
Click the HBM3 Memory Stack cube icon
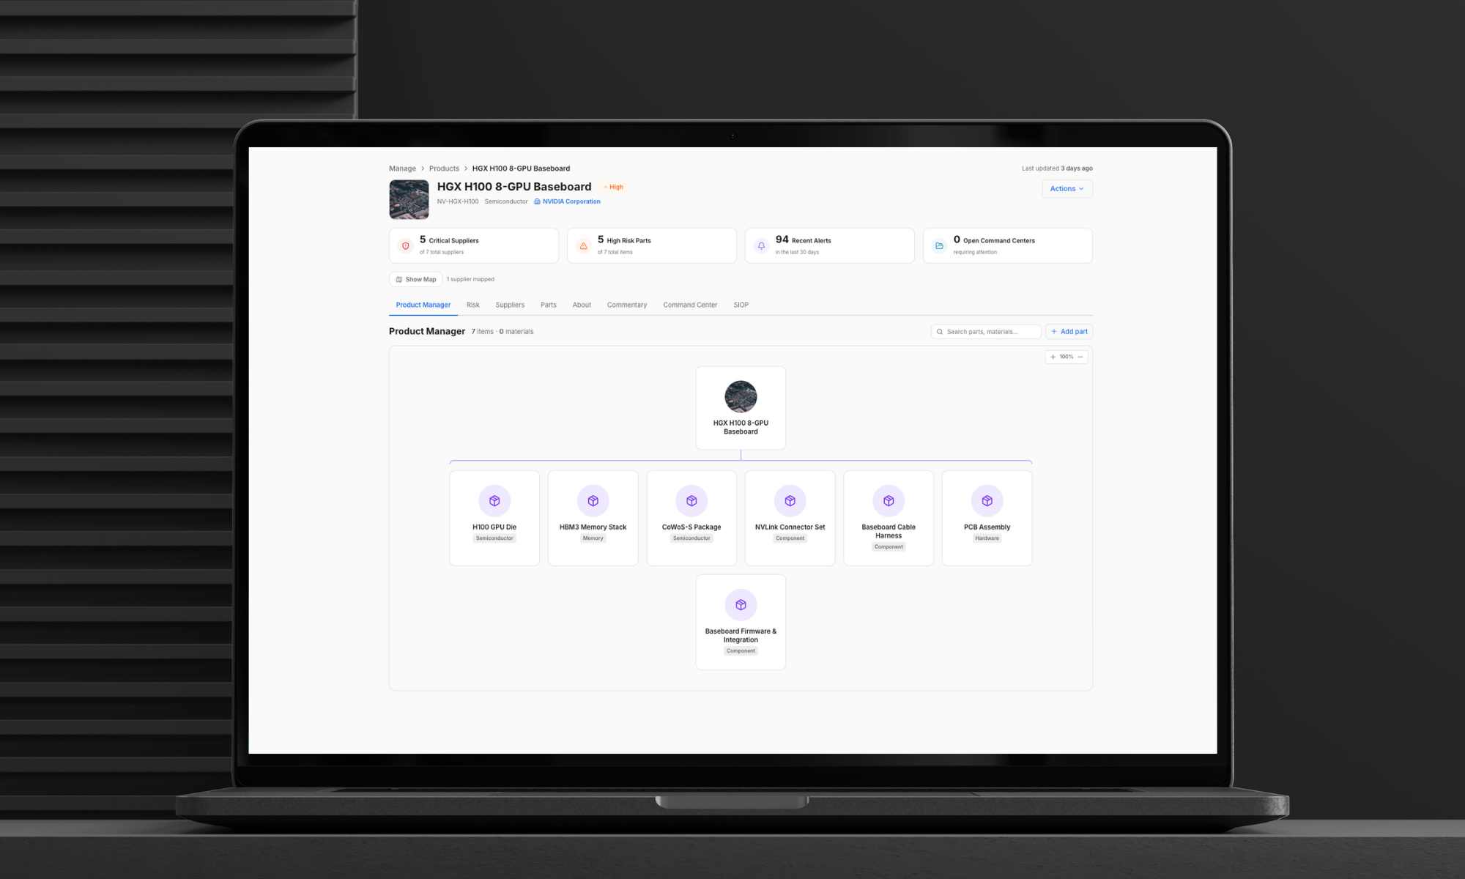point(593,501)
